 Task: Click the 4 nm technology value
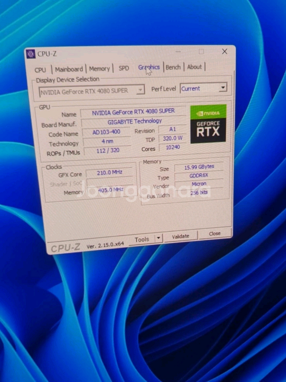click(107, 141)
